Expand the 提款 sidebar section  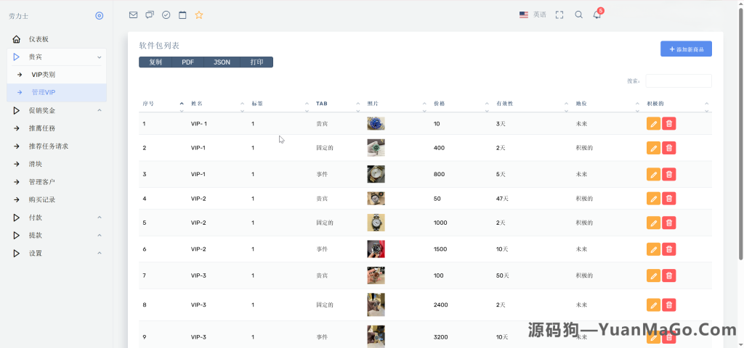pos(57,236)
